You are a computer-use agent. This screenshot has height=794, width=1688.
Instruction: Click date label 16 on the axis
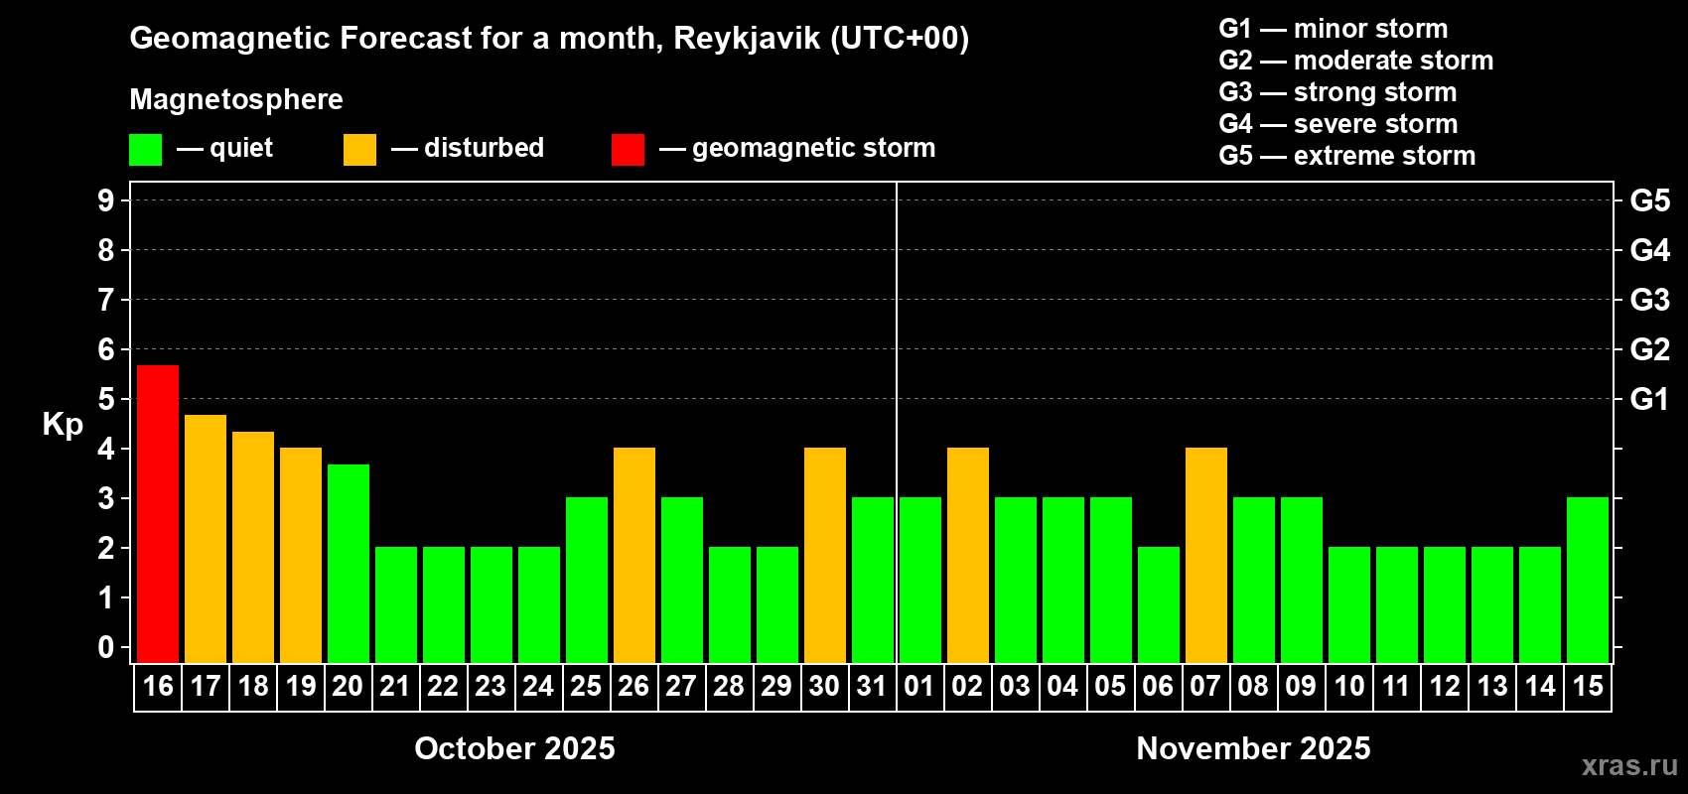coord(158,686)
